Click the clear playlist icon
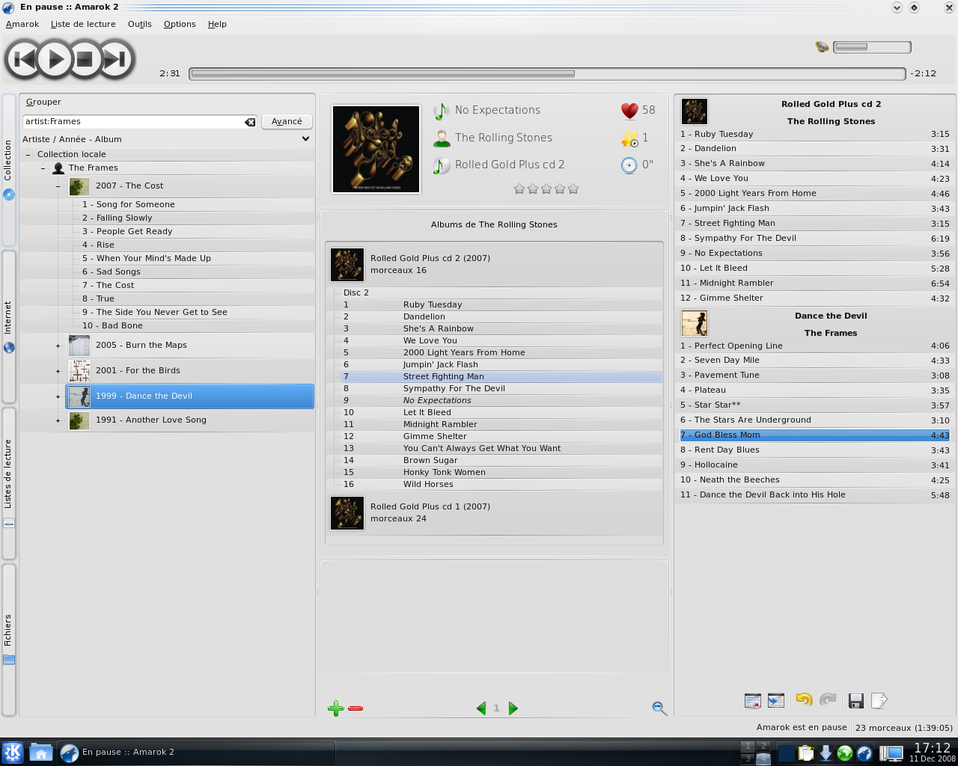The image size is (958, 766). (753, 701)
